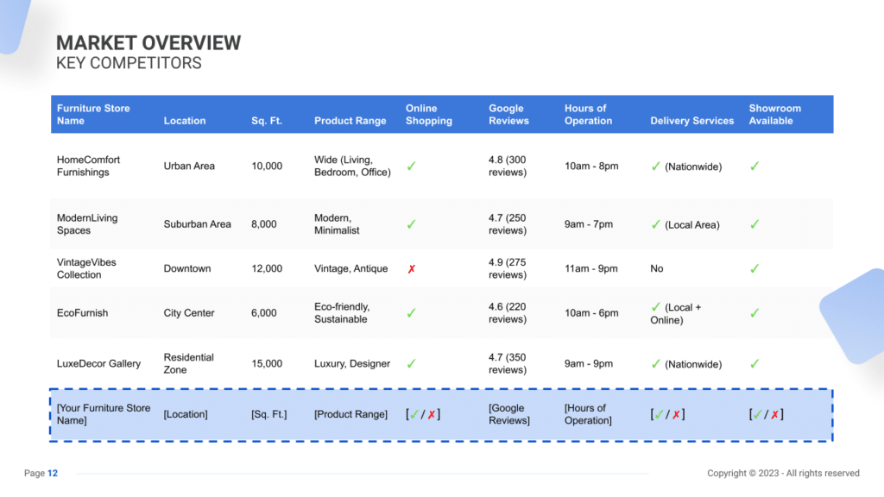
Task: Click the copyright 2023 footer text
Action: 783,474
